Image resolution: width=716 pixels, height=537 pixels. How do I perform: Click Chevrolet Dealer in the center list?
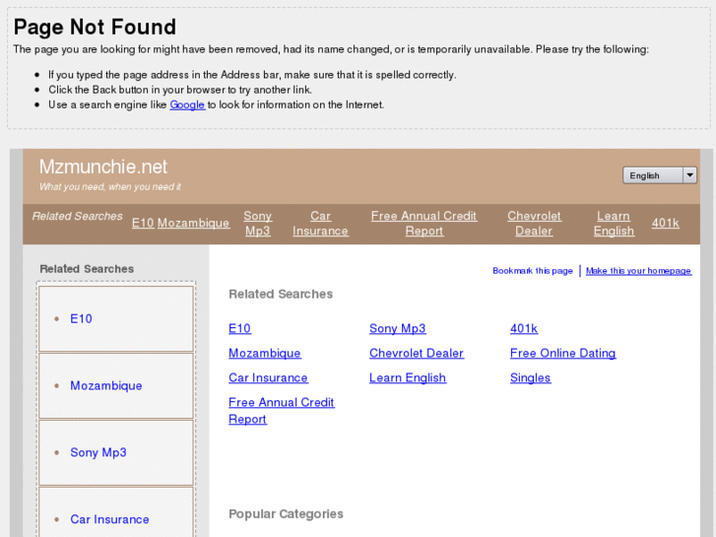(x=416, y=353)
